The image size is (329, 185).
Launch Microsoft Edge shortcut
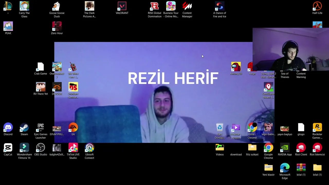point(285,168)
